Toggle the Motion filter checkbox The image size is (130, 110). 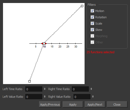[92, 11]
